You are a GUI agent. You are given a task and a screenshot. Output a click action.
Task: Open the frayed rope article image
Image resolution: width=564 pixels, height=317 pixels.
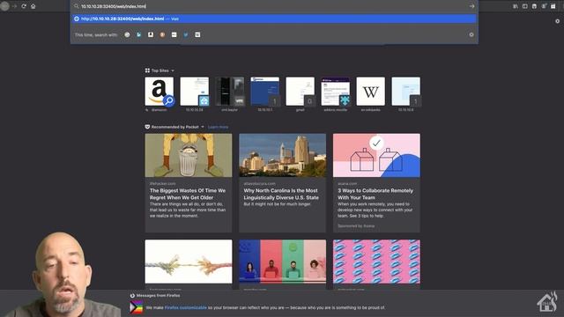click(x=189, y=262)
